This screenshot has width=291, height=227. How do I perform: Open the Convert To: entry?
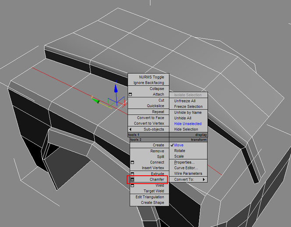184,180
